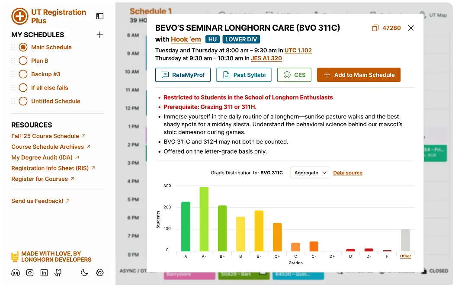Open the GitHub icon in footer
The image size is (455, 285).
click(58, 272)
